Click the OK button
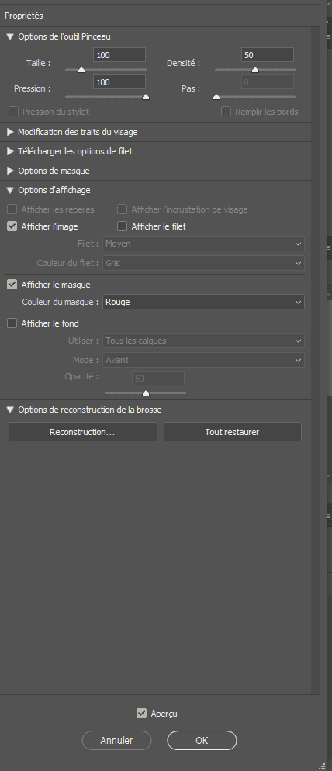Viewport: 332px width, 771px height. pyautogui.click(x=202, y=741)
